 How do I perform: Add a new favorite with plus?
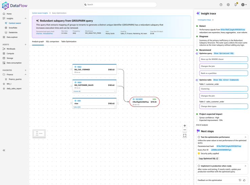tap(25, 70)
